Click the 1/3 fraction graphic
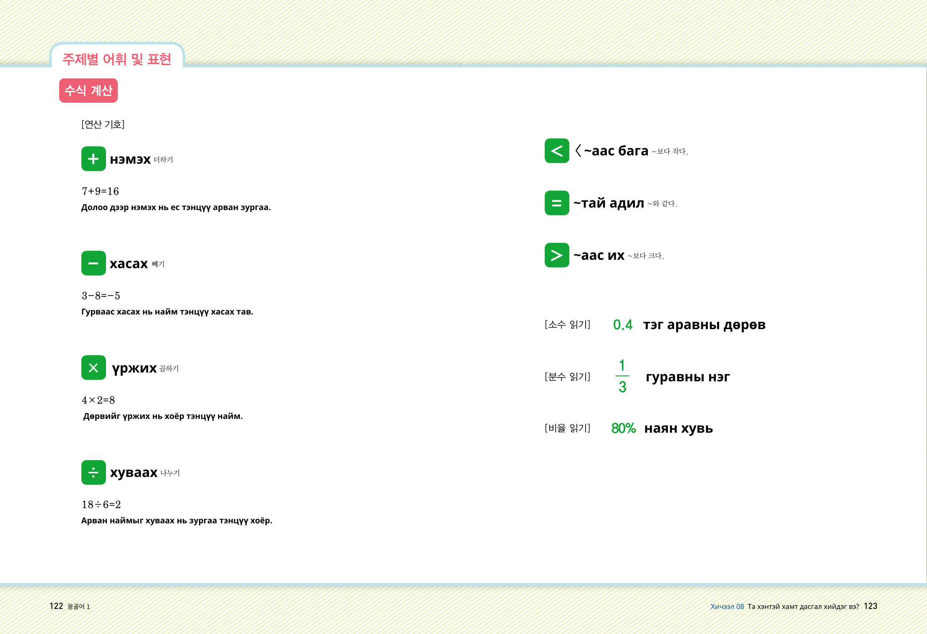This screenshot has height=634, width=927. point(622,376)
